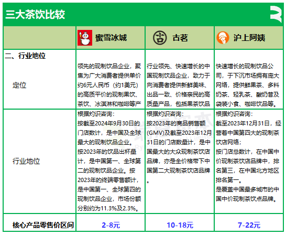Image resolution: width=286 pixels, height=235 pixels.
Task: Click the white R logo in the title banner
Action: click(276, 14)
